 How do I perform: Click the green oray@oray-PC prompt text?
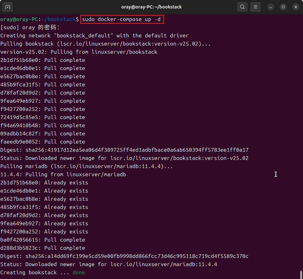[19, 19]
